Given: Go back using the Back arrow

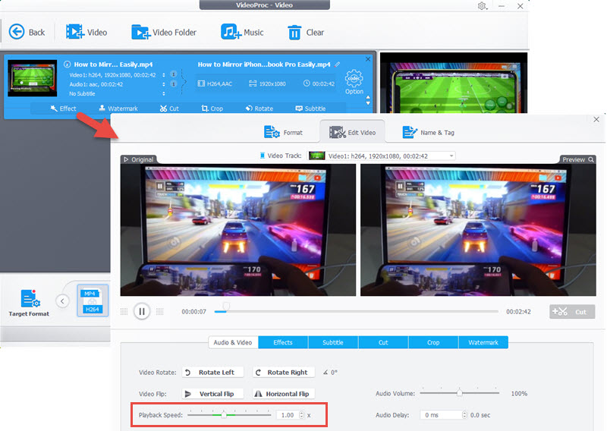Looking at the screenshot, I should point(27,32).
